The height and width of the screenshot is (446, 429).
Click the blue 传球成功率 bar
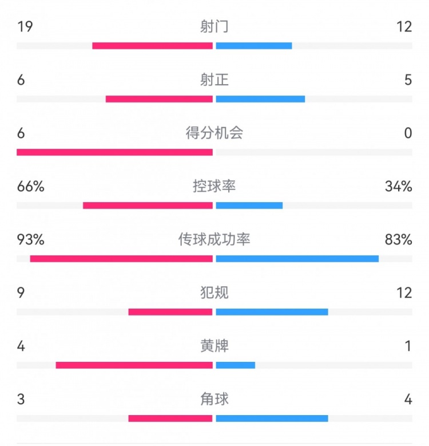(297, 259)
